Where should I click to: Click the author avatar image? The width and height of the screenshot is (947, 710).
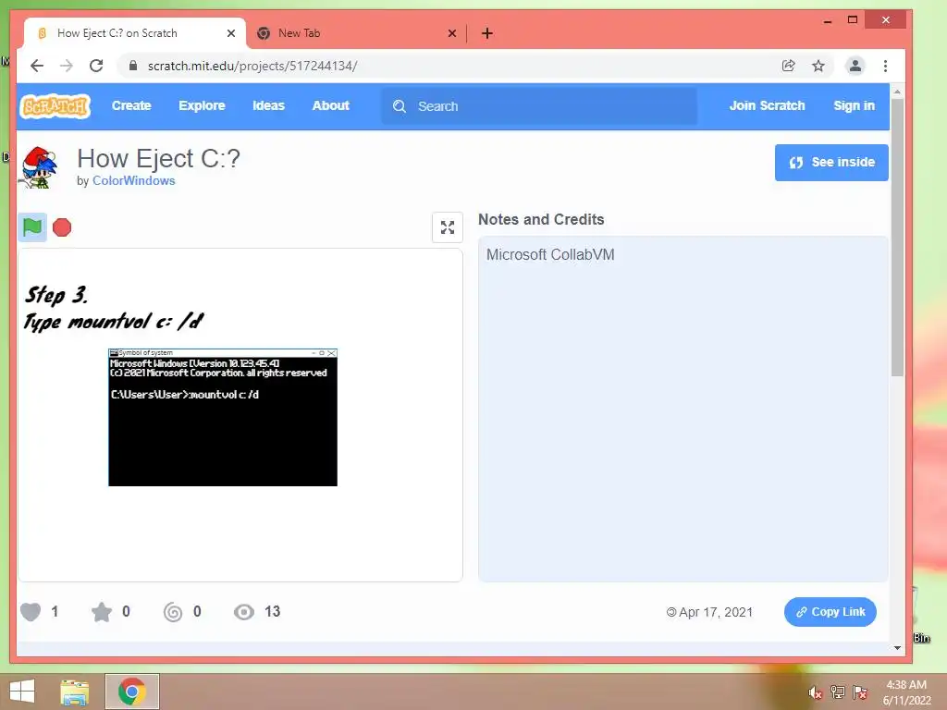tap(40, 167)
